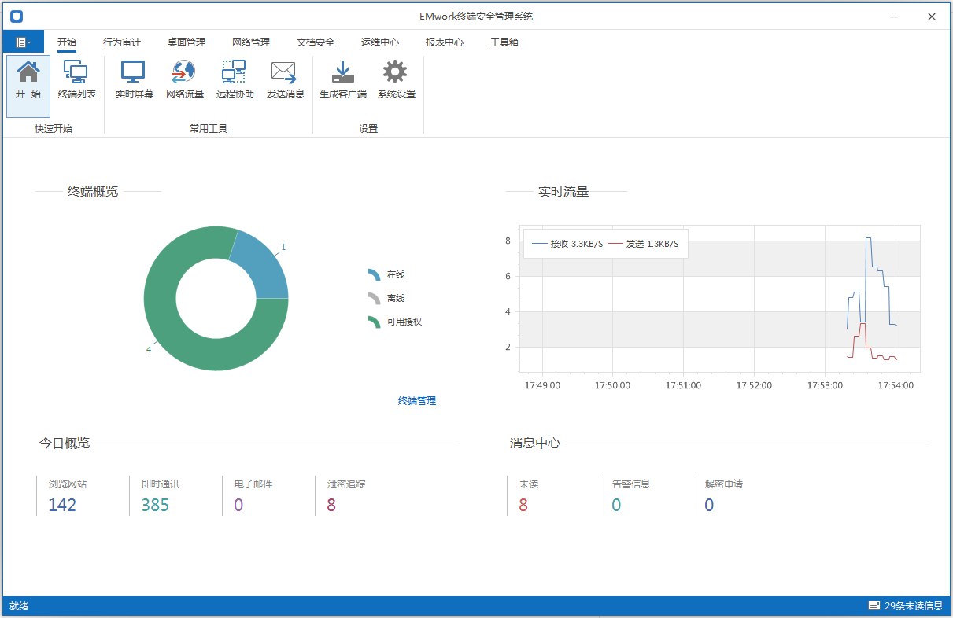Switch to the 网络管理 tab
953x618 pixels.
(250, 42)
